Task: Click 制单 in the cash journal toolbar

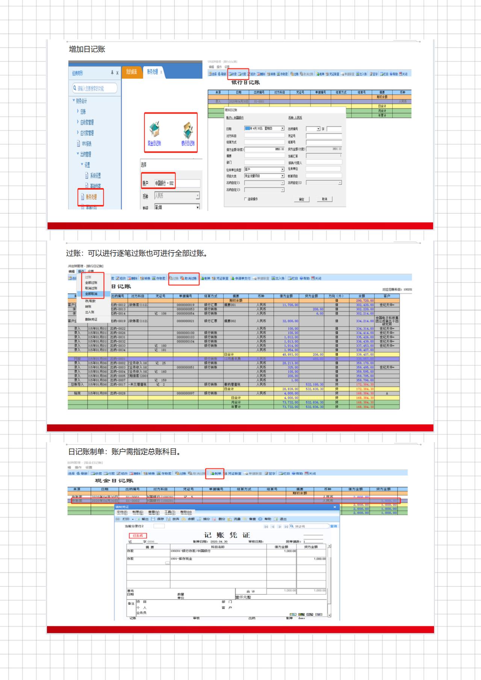Action: pos(215,473)
